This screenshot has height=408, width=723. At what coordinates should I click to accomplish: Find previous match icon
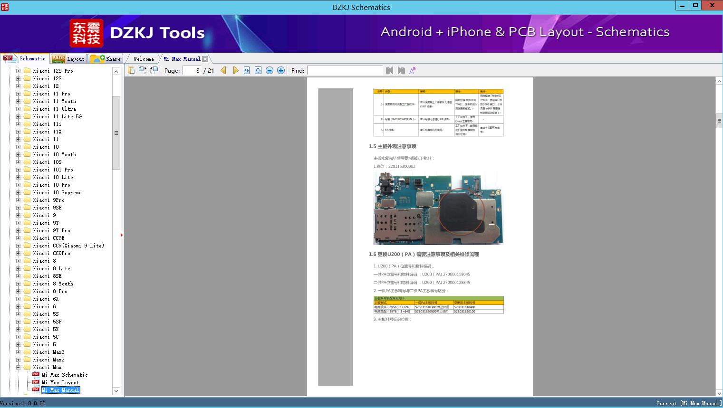(x=390, y=70)
